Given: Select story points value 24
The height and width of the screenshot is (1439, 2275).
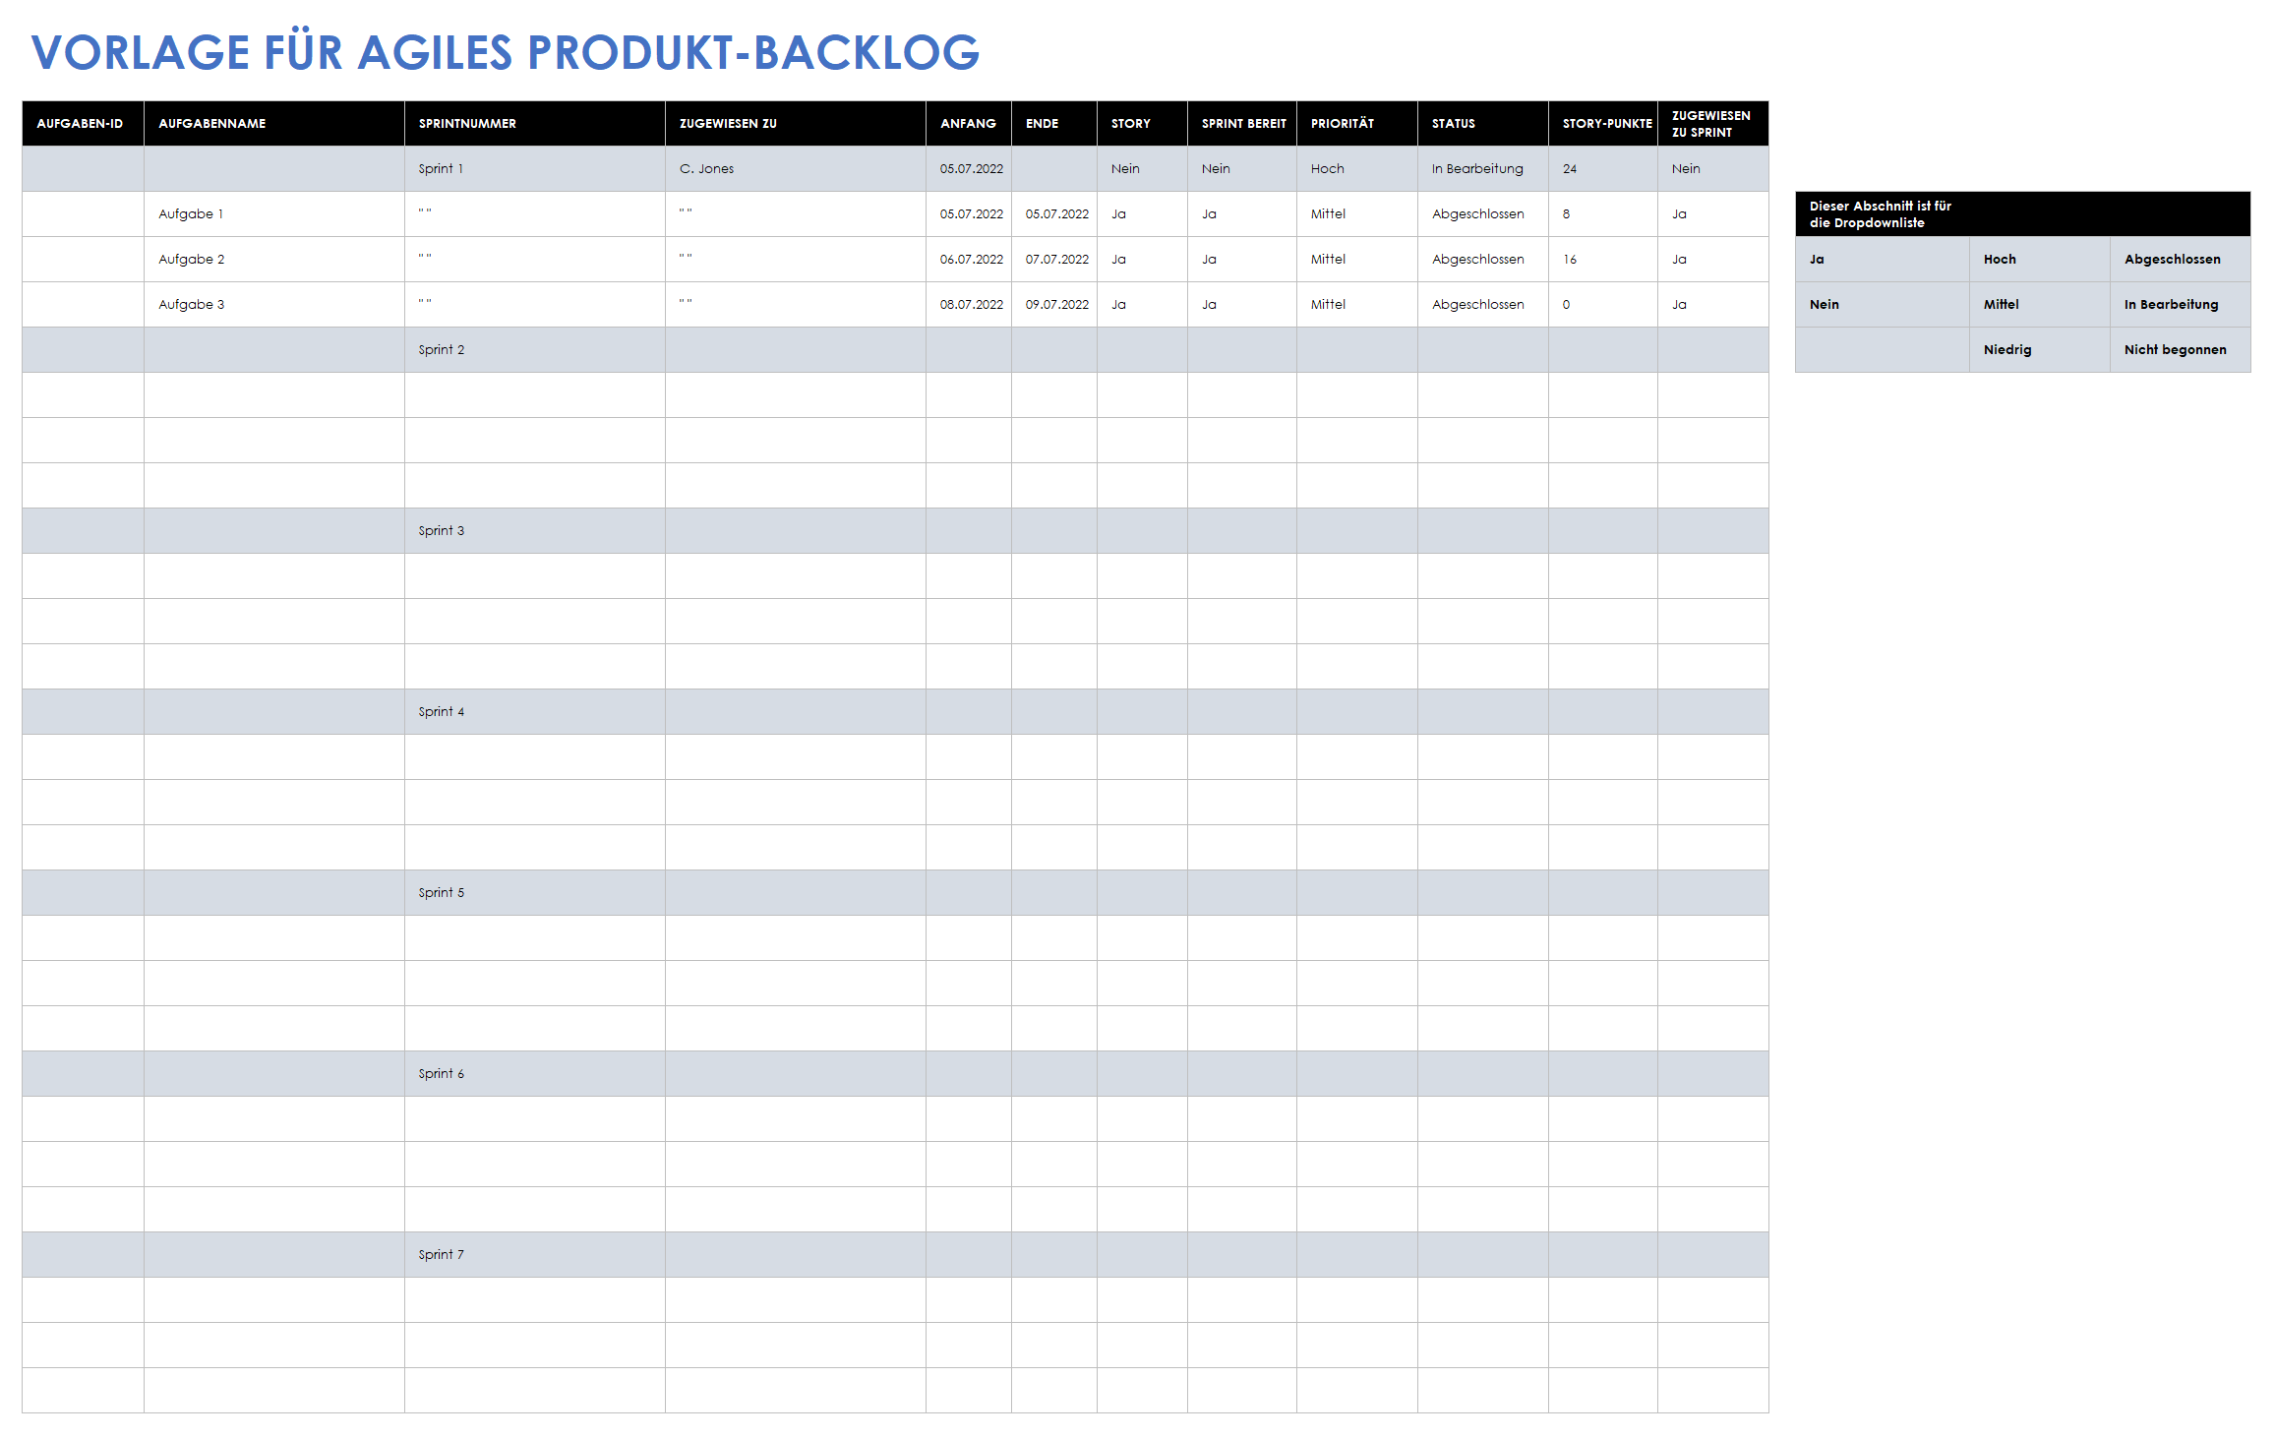Looking at the screenshot, I should click(x=1603, y=168).
